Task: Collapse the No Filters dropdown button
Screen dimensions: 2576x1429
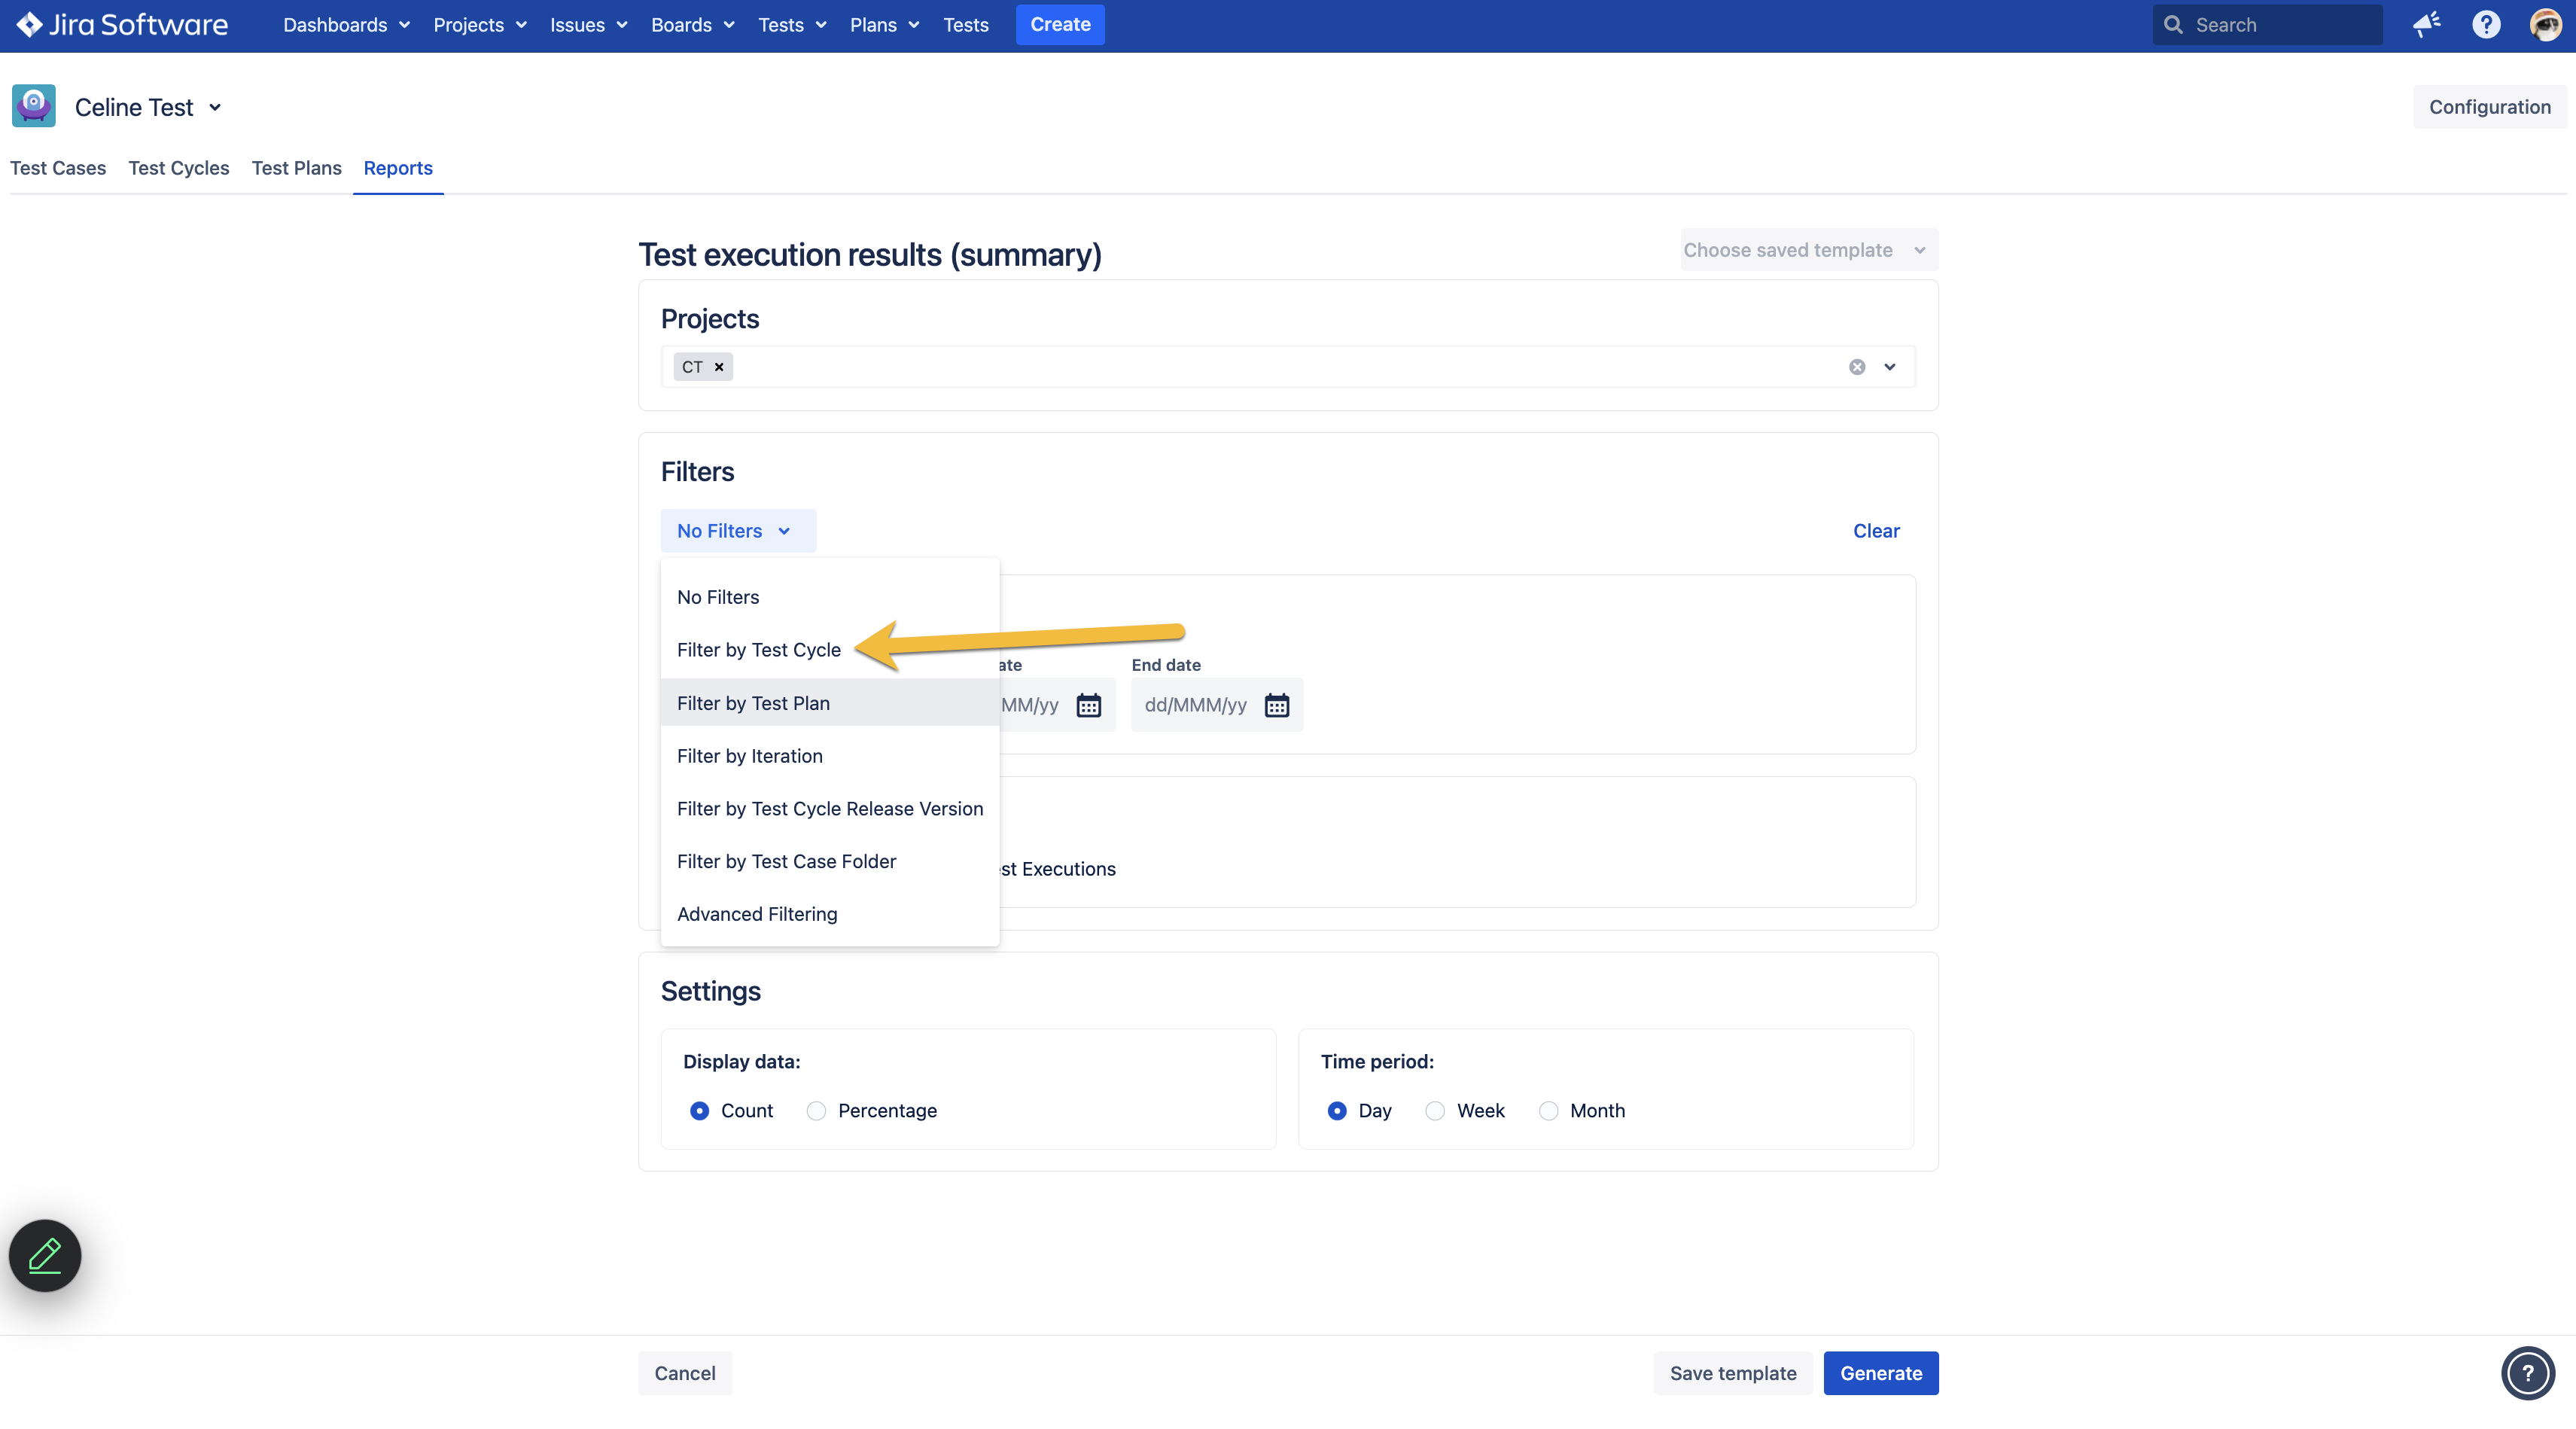Action: pyautogui.click(x=737, y=531)
